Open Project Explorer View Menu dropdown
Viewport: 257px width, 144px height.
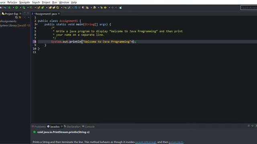coord(29,17)
